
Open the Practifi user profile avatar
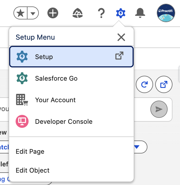click(x=166, y=13)
